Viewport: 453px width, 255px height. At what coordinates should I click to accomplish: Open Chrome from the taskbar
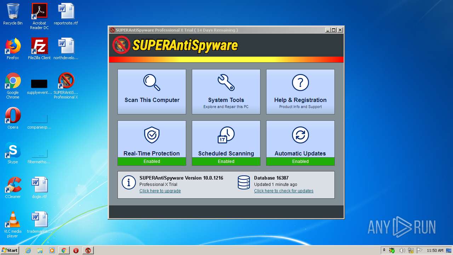(64, 250)
